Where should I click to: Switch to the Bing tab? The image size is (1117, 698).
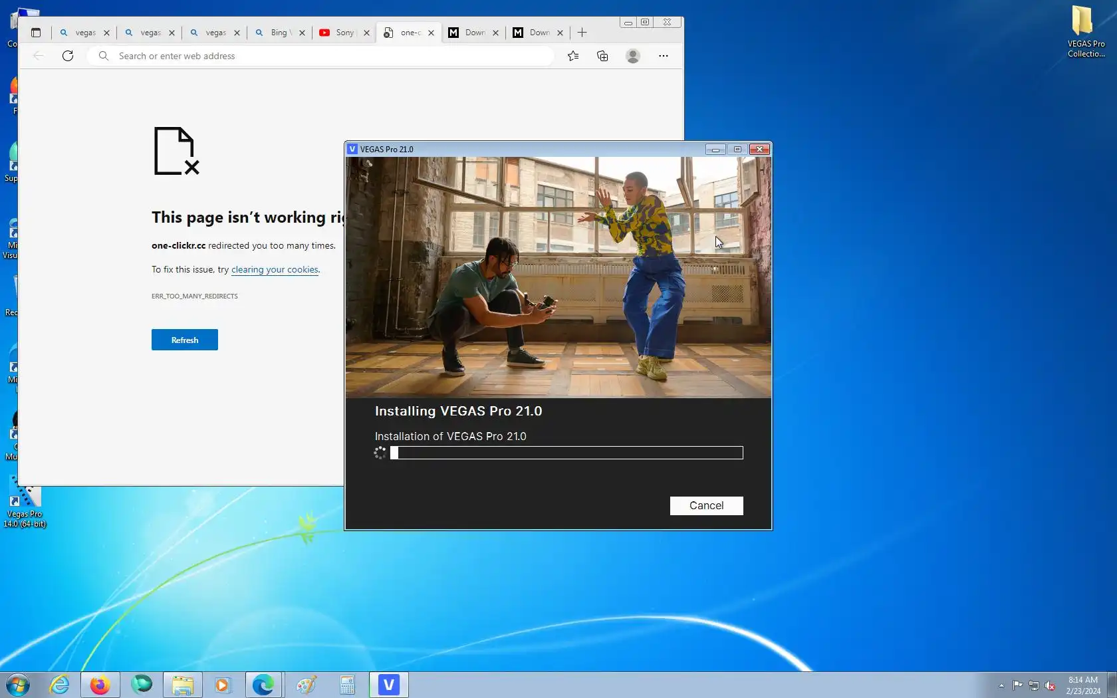pyautogui.click(x=281, y=33)
